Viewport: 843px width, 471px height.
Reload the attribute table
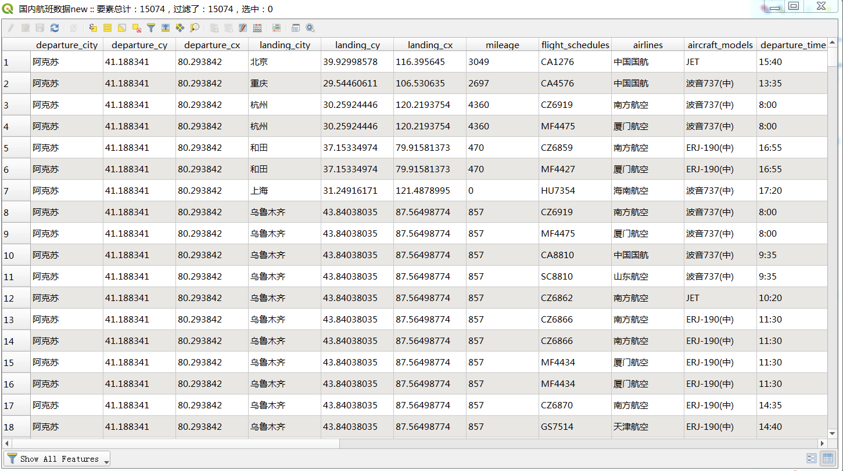[55, 28]
